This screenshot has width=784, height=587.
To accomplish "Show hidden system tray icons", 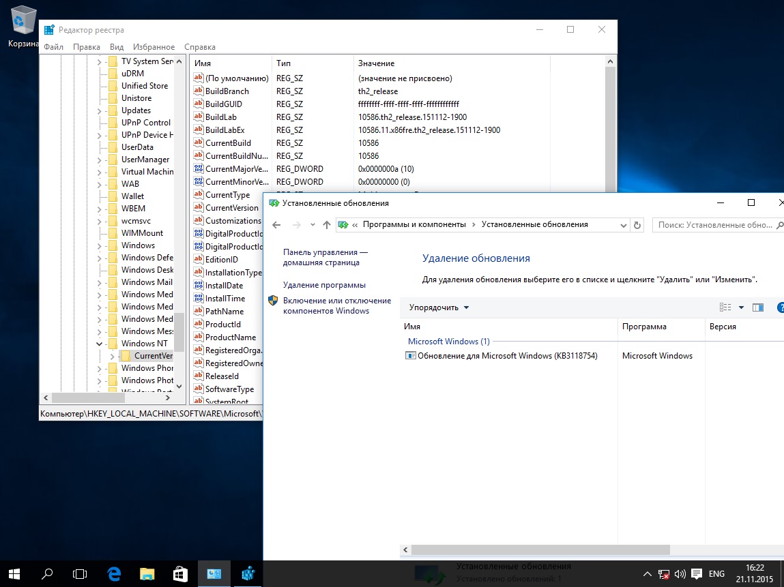I will pos(647,574).
